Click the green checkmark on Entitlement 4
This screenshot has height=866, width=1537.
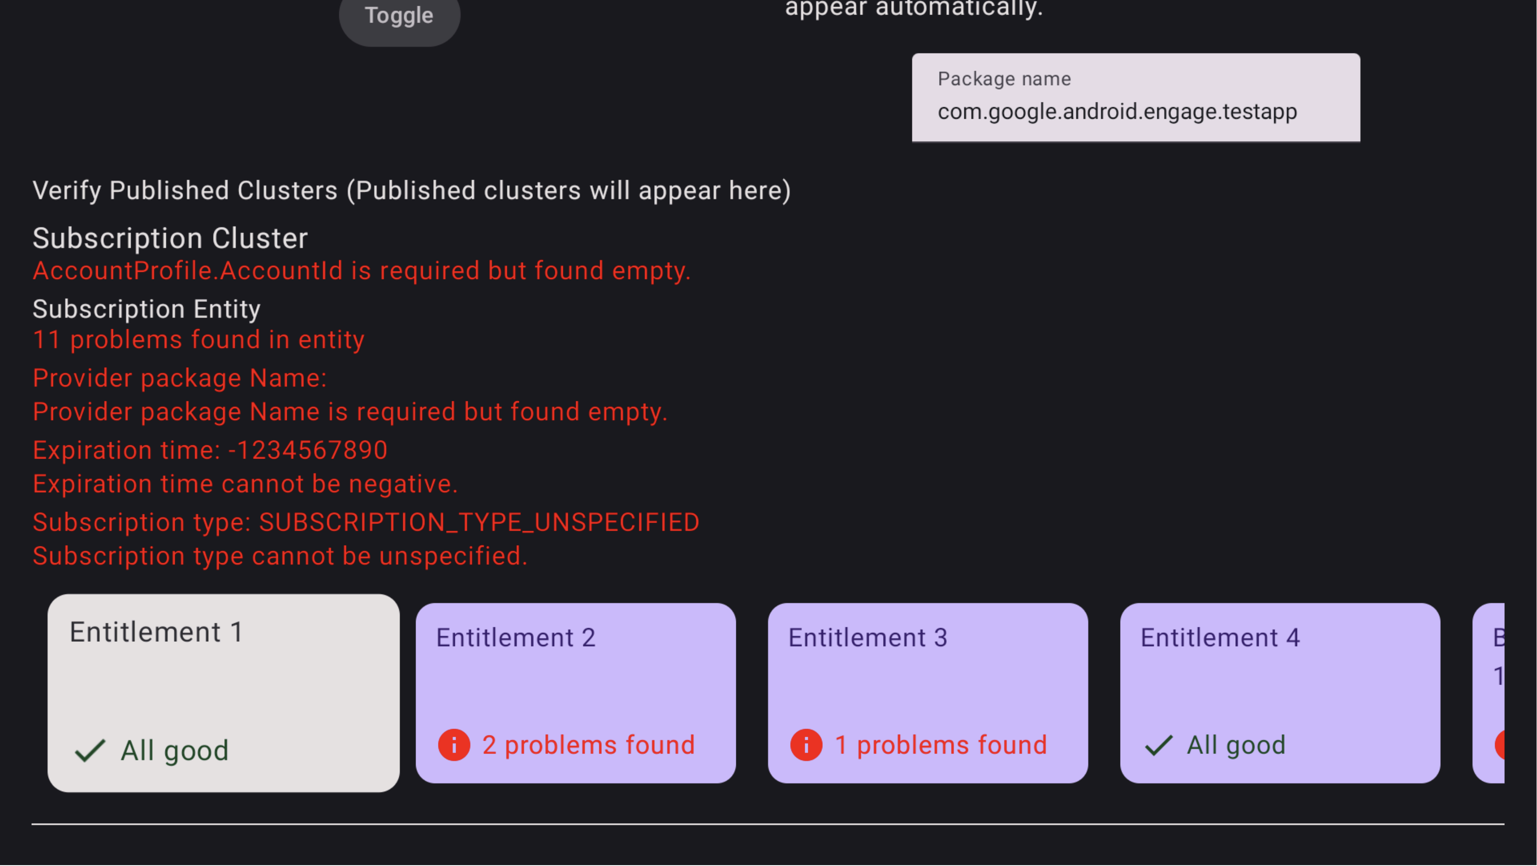[x=1158, y=745]
